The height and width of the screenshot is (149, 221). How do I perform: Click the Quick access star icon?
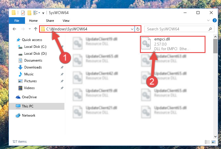tap(18, 40)
